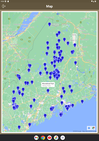Image resolution: width=99 pixels, height=141 pixels.
Task: Tap the Moosehead Trail info window
Action: [48, 85]
